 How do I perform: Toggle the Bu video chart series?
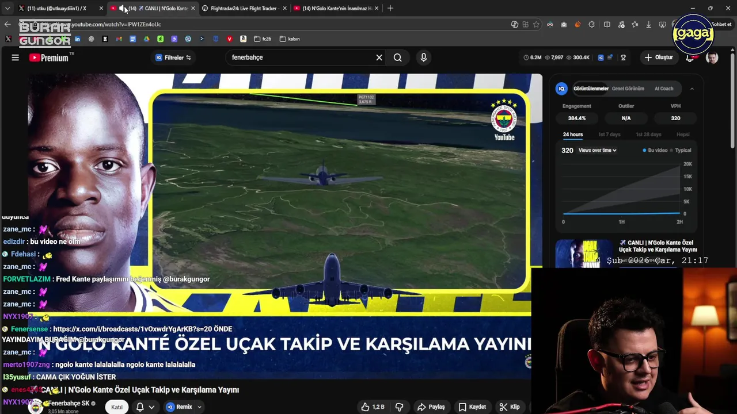pyautogui.click(x=655, y=150)
